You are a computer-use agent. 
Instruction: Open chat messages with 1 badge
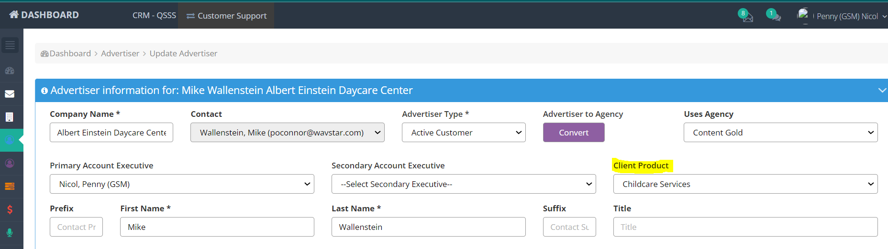coord(775,17)
